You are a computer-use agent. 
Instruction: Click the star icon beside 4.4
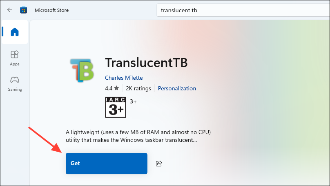coord(116,88)
